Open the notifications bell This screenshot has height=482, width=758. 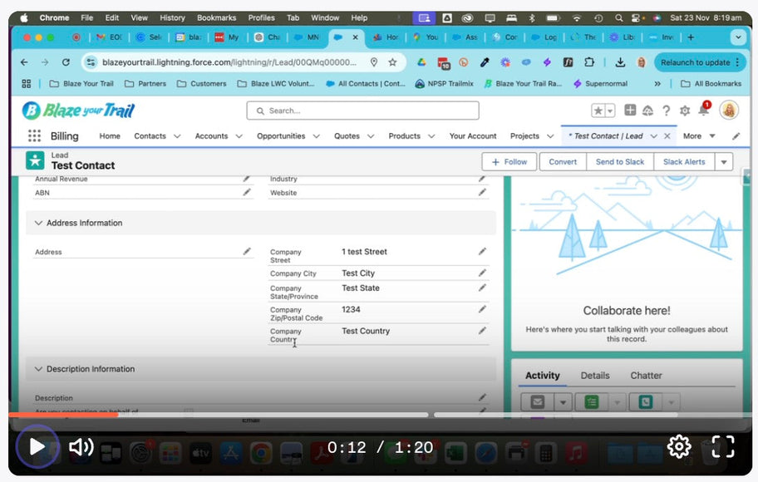pos(703,111)
